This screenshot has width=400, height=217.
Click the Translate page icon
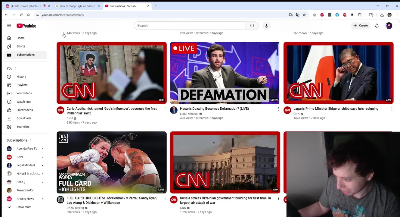[297, 15]
